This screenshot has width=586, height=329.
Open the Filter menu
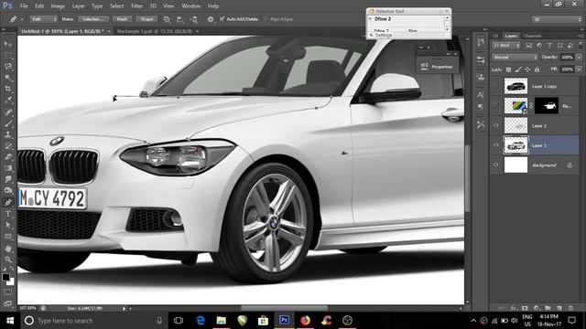point(136,6)
